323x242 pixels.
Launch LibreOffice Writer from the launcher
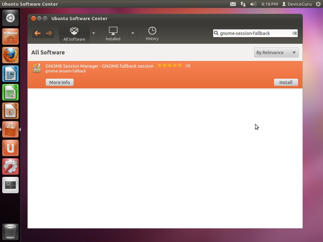tap(10, 74)
